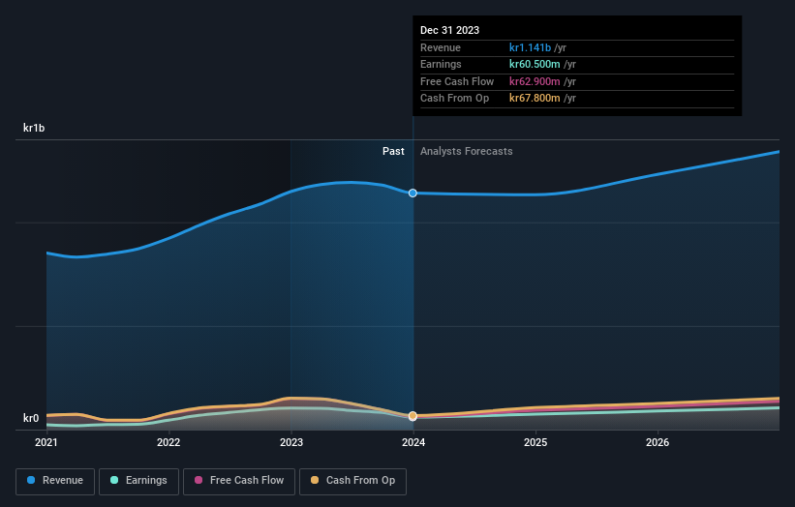Image resolution: width=795 pixels, height=507 pixels.
Task: Click the revenue data point at 2024
Action: (413, 193)
